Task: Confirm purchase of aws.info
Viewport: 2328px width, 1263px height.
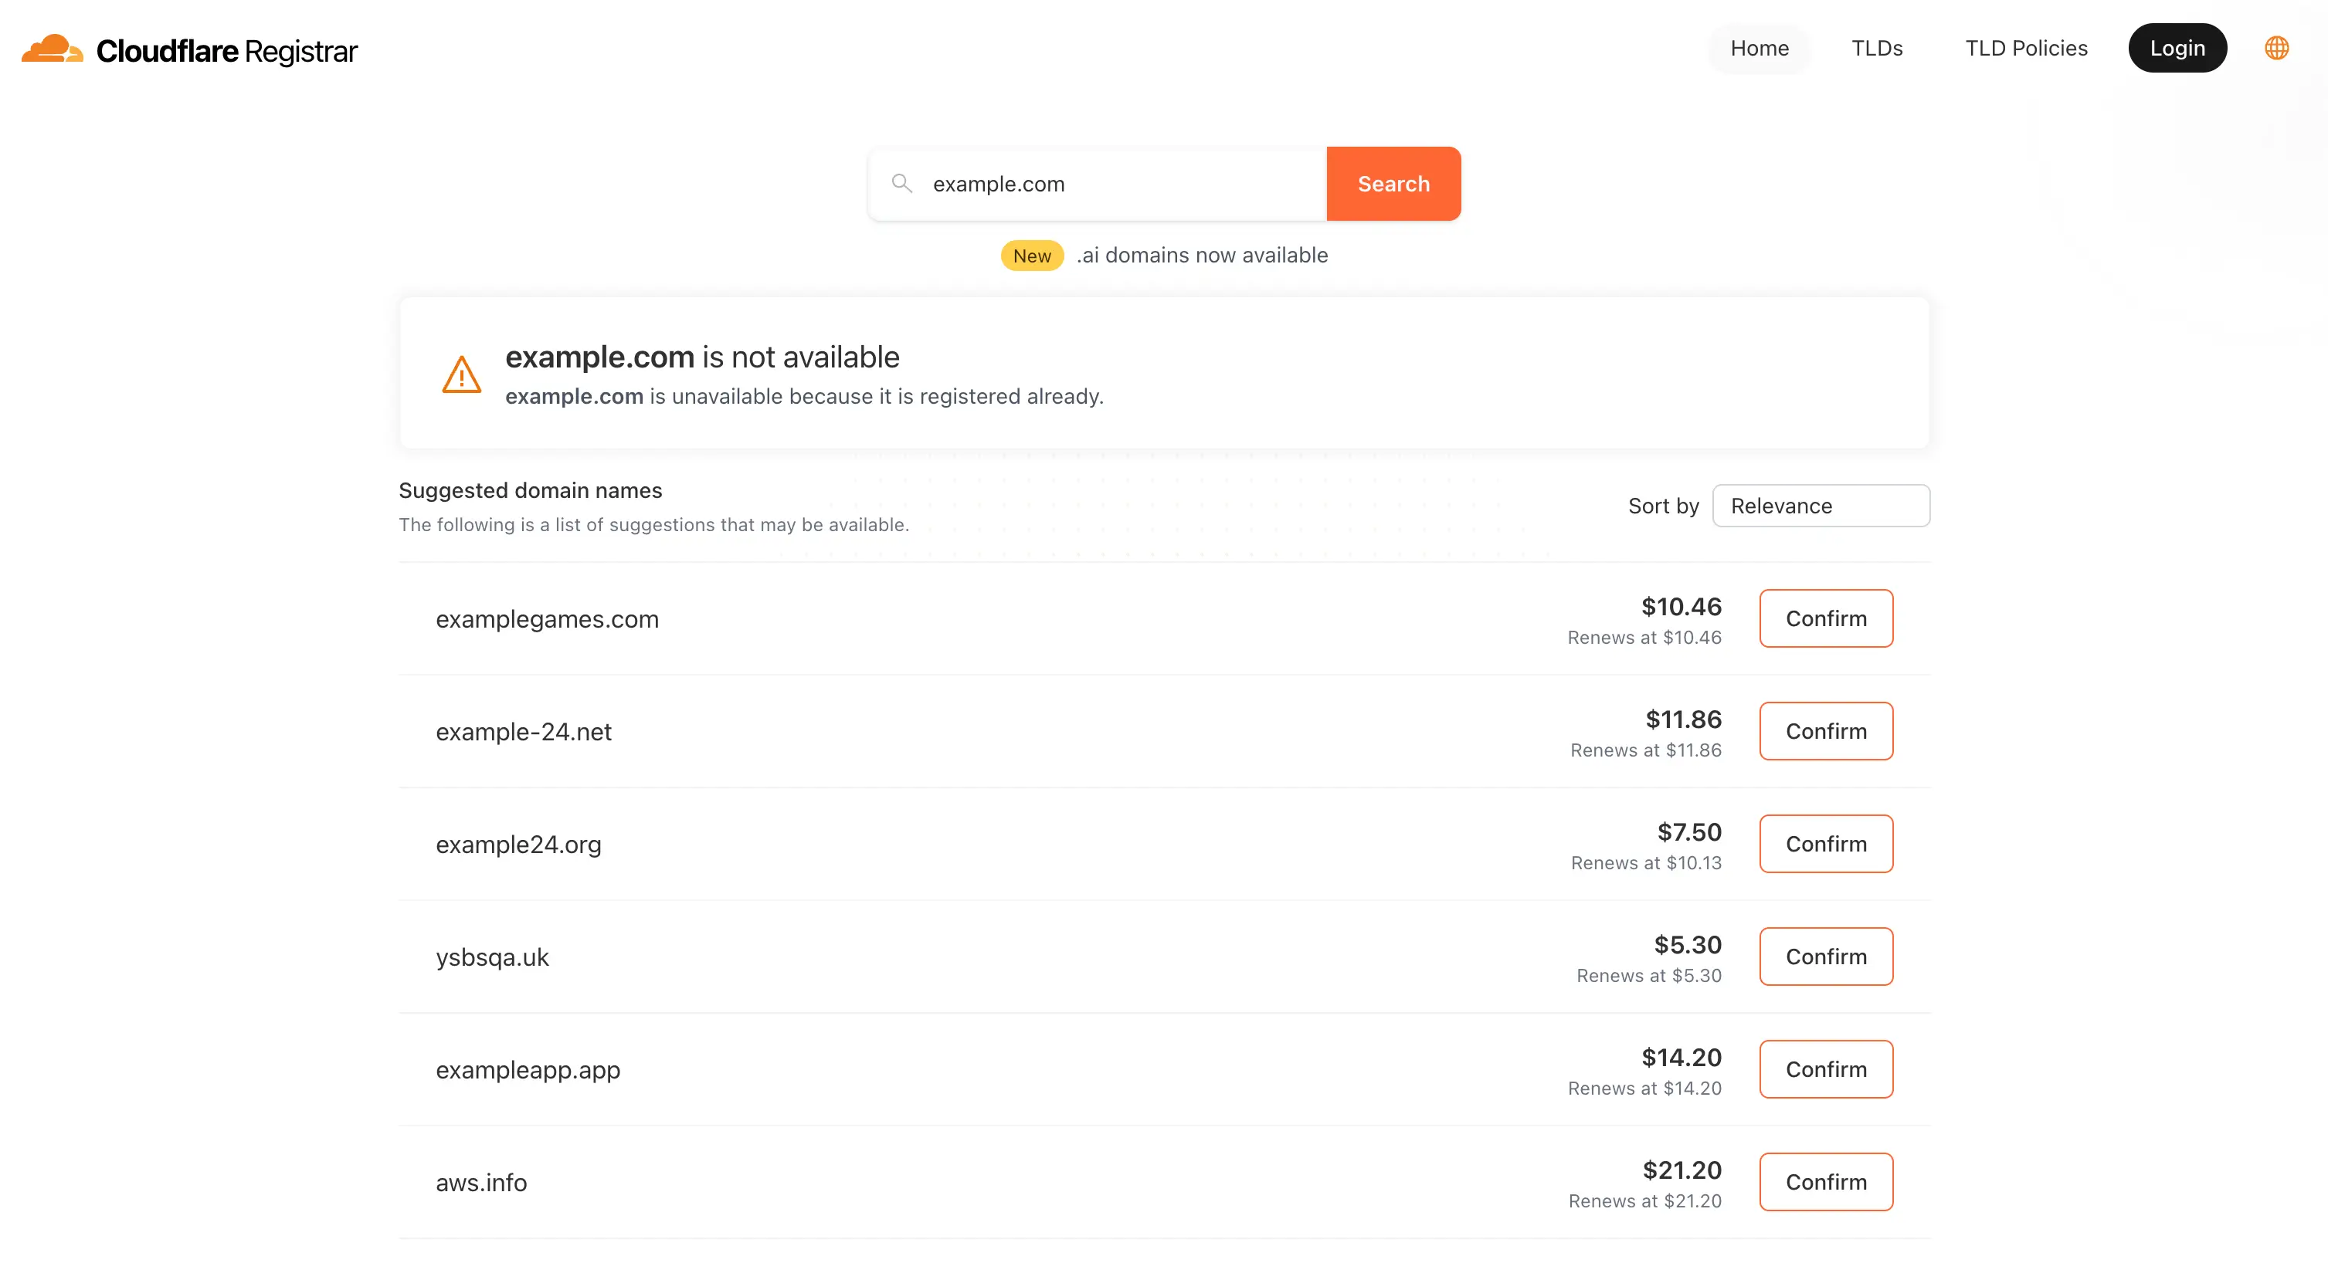Action: pos(1825,1182)
